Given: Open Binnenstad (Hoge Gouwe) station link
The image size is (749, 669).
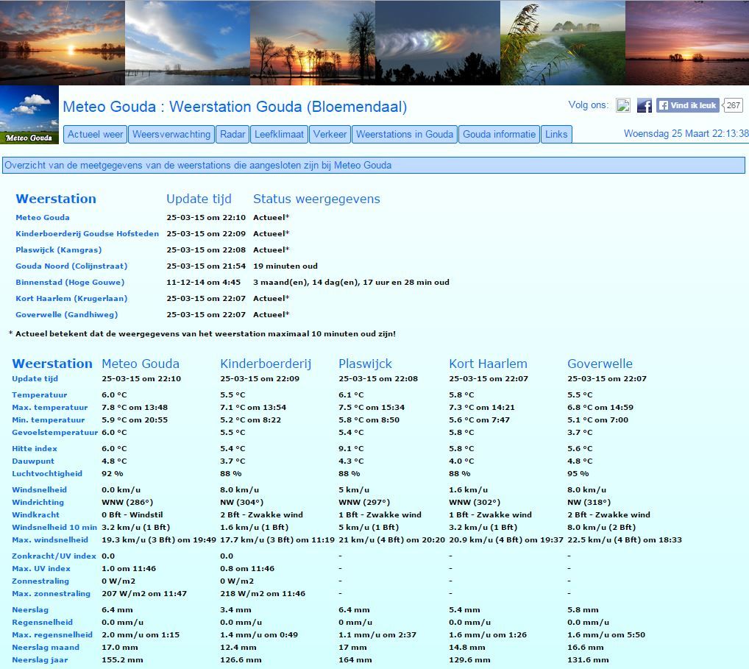Looking at the screenshot, I should pos(70,283).
